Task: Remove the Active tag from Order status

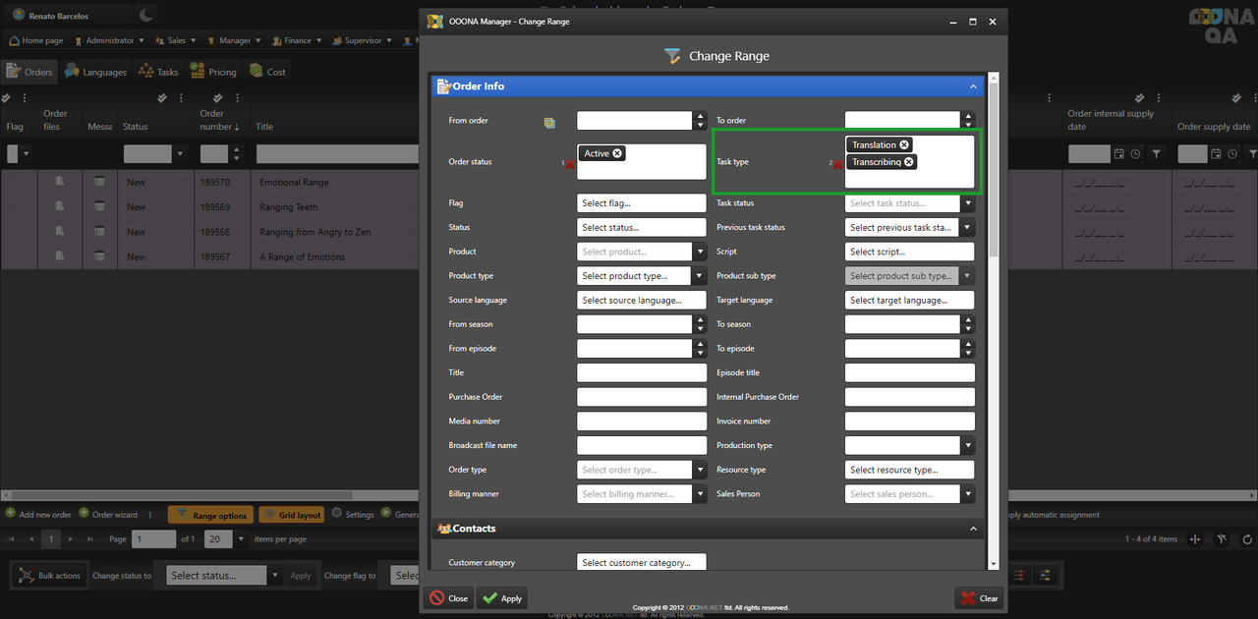Action: point(617,153)
